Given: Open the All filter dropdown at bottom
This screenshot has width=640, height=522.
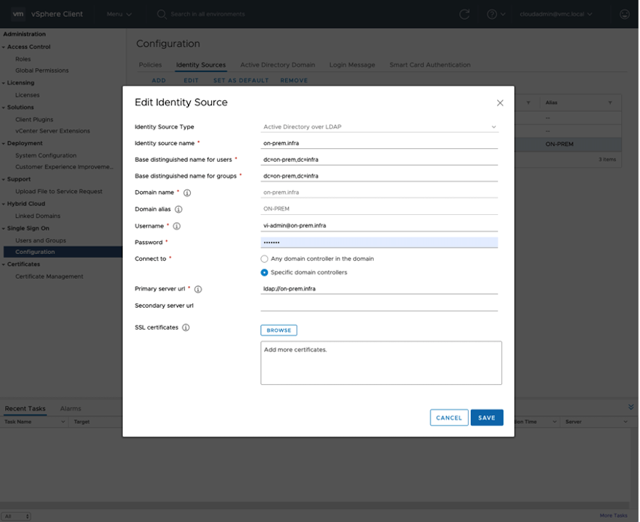Looking at the screenshot, I should coord(15,516).
